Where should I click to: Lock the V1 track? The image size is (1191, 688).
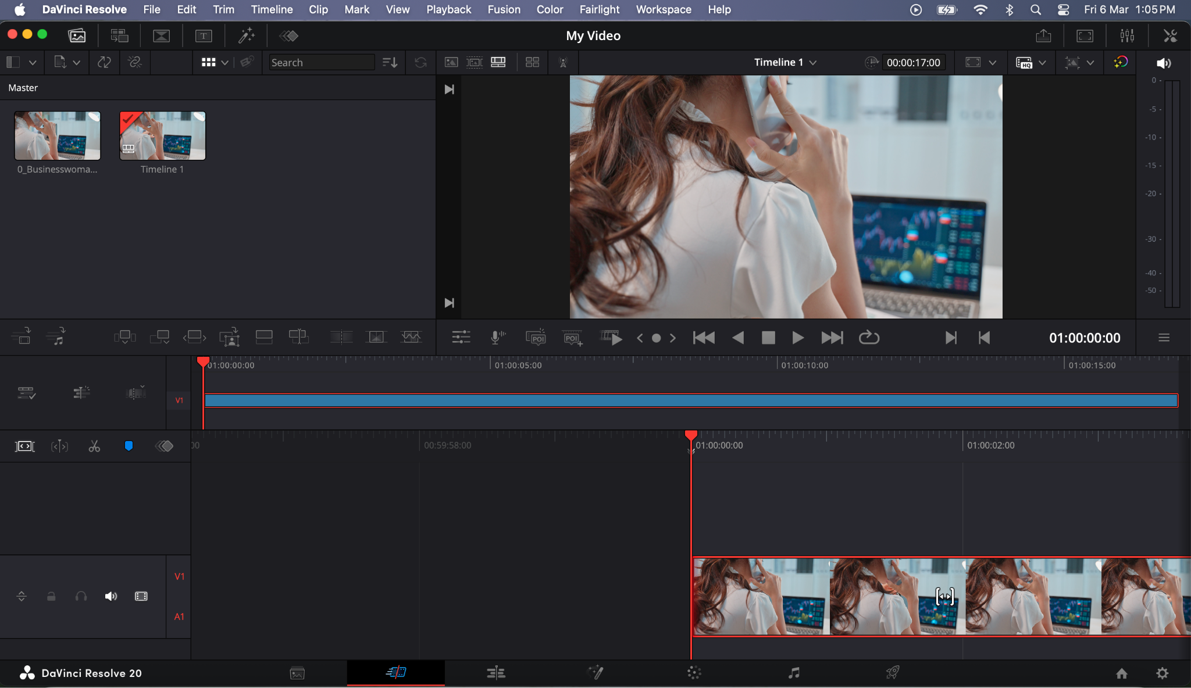[x=51, y=596]
